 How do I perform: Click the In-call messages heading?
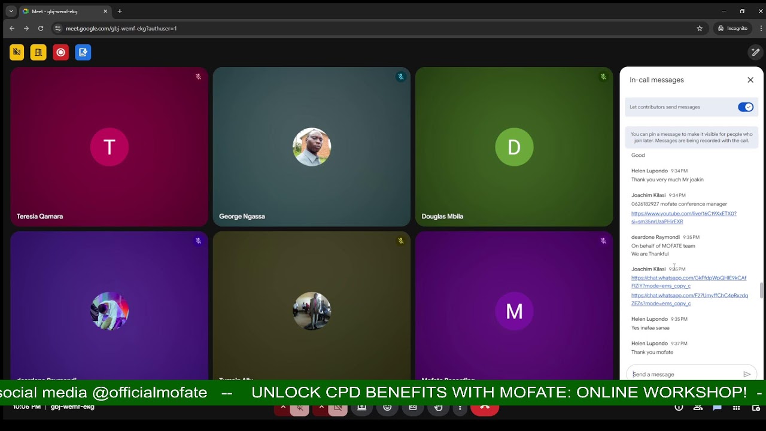pyautogui.click(x=656, y=80)
